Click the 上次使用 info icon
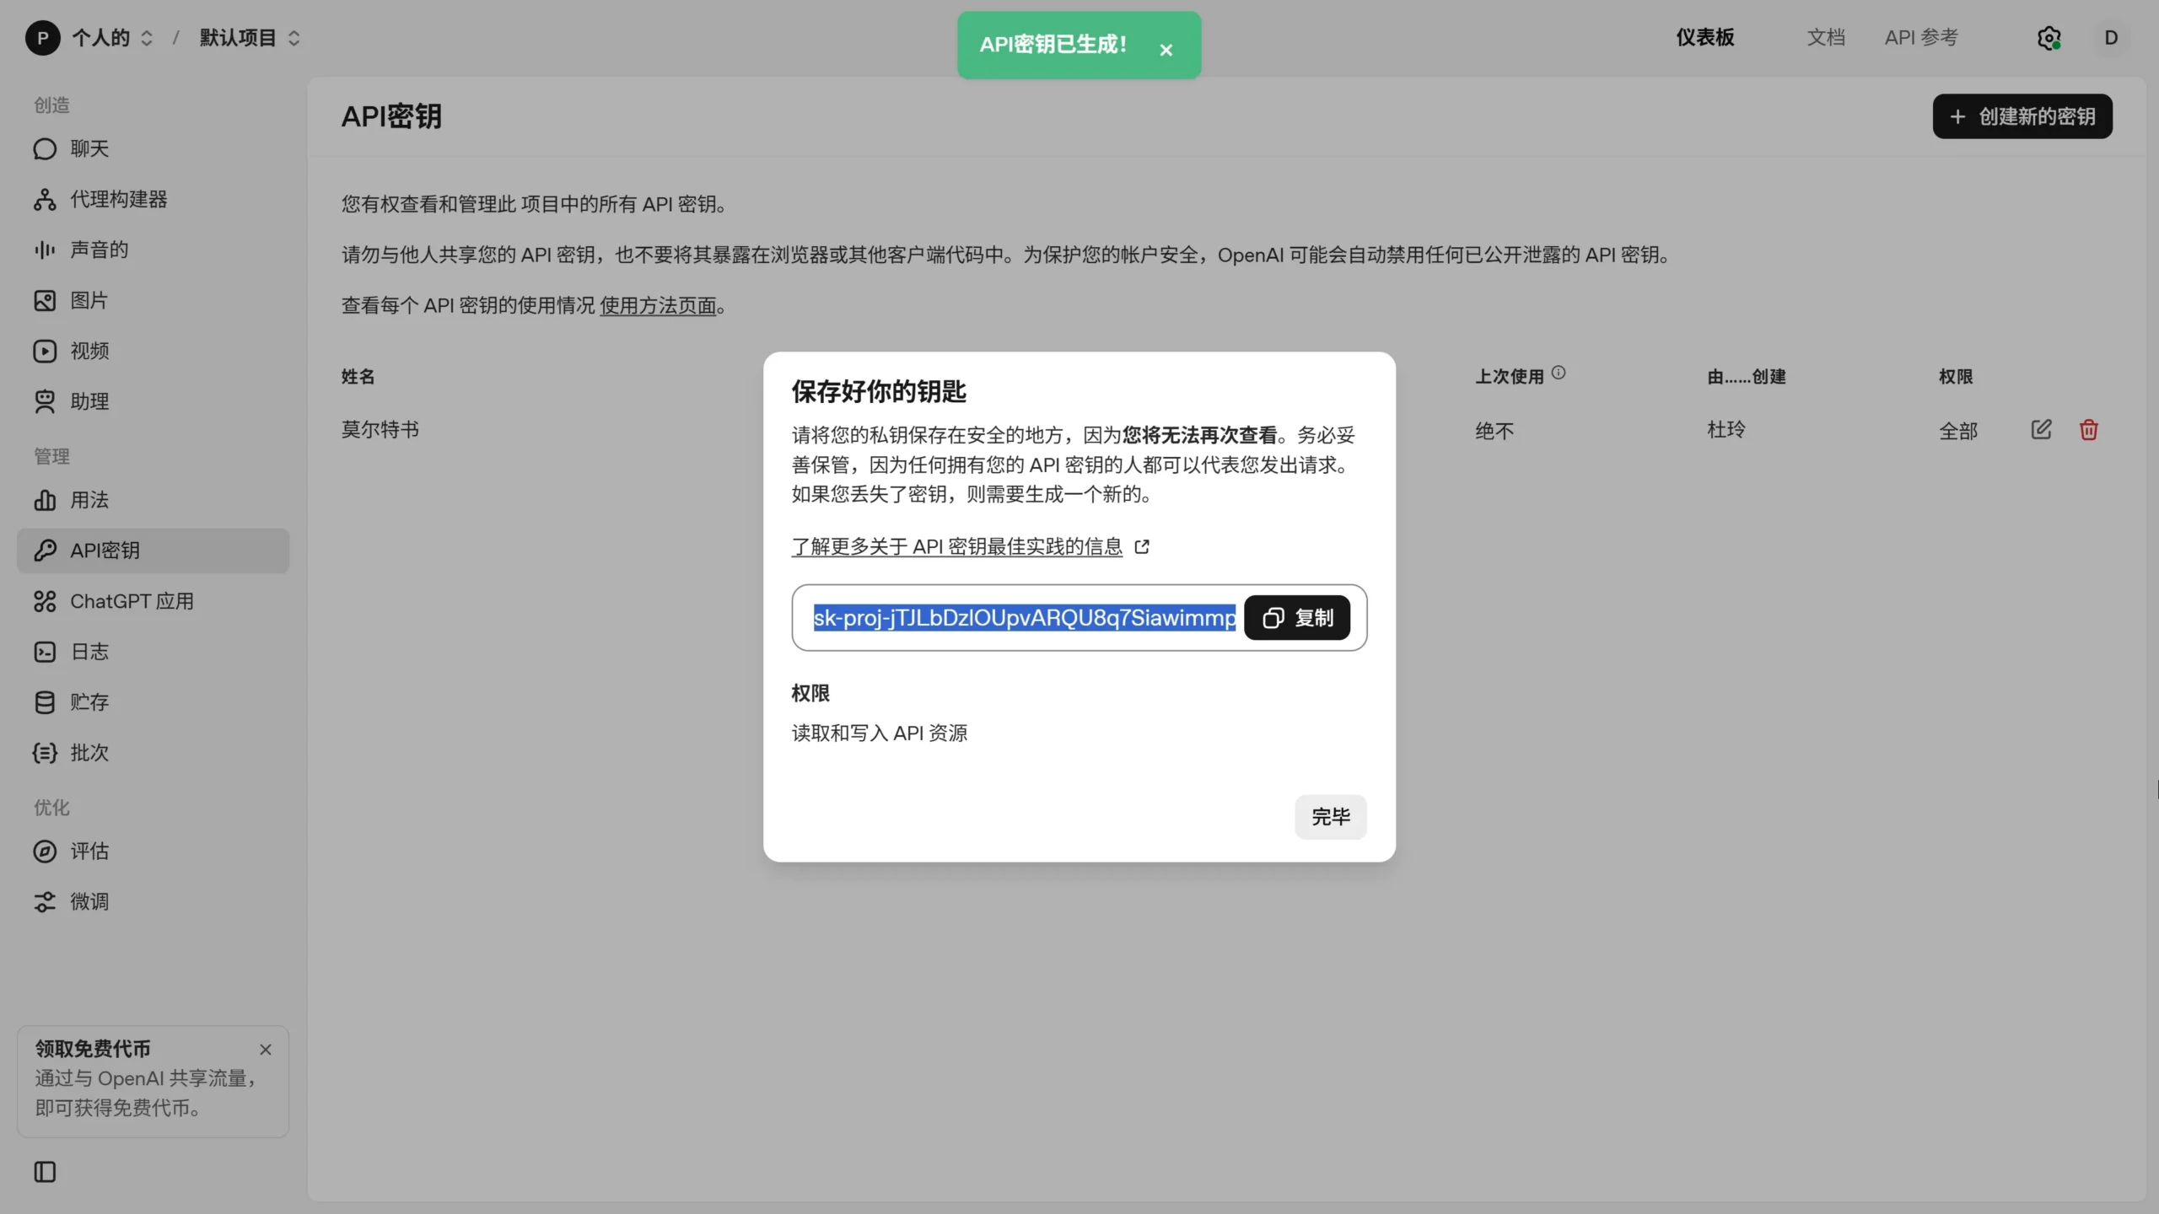Image resolution: width=2159 pixels, height=1214 pixels. [x=1559, y=373]
